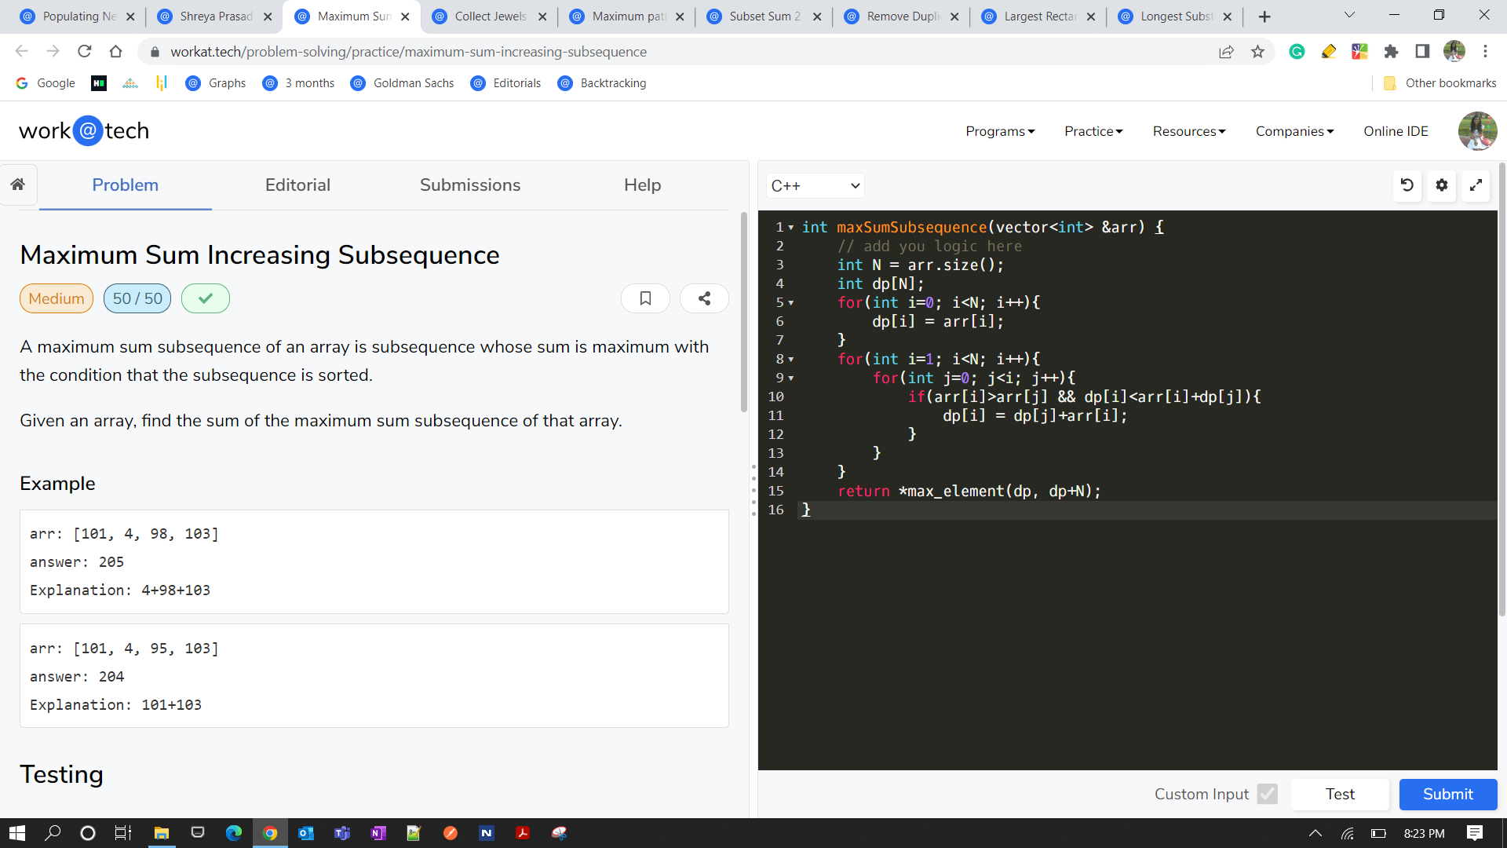1507x848 pixels.
Task: Click the panel divider drag handle
Action: click(x=753, y=490)
